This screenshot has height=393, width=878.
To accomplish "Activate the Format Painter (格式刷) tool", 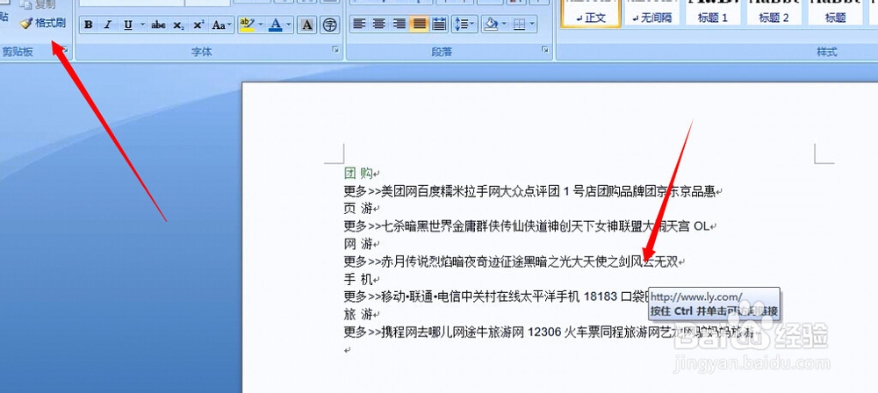I will click(42, 23).
